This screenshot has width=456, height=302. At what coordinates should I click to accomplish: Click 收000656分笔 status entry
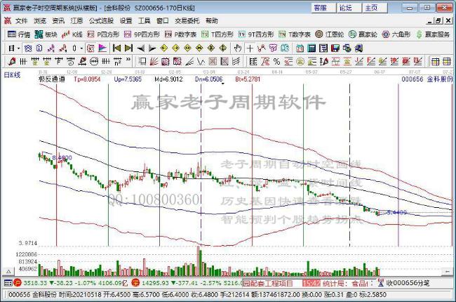[403, 283]
